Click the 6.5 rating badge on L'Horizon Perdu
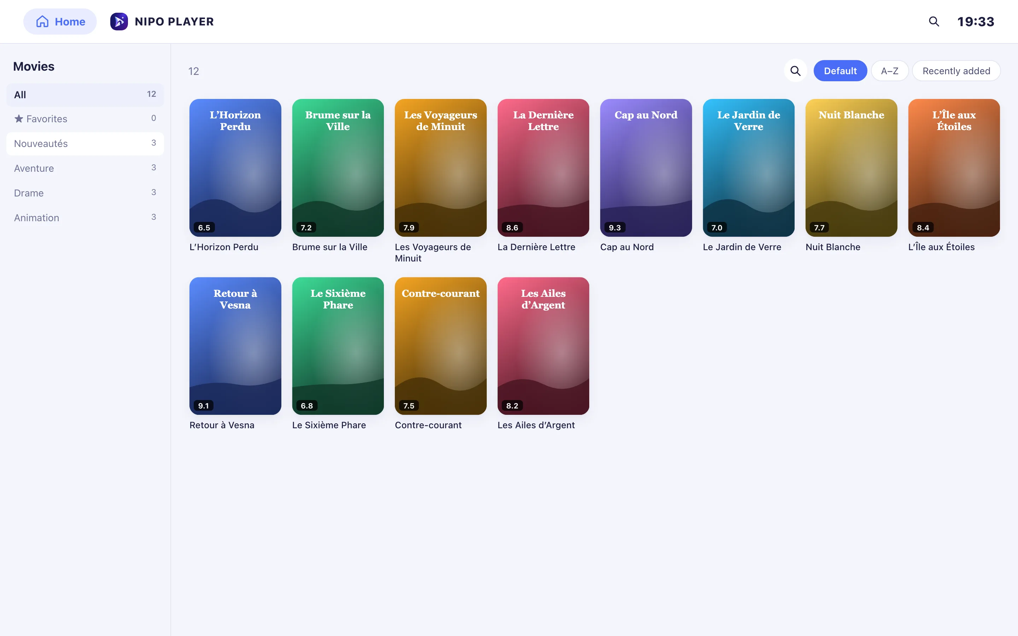 click(204, 228)
